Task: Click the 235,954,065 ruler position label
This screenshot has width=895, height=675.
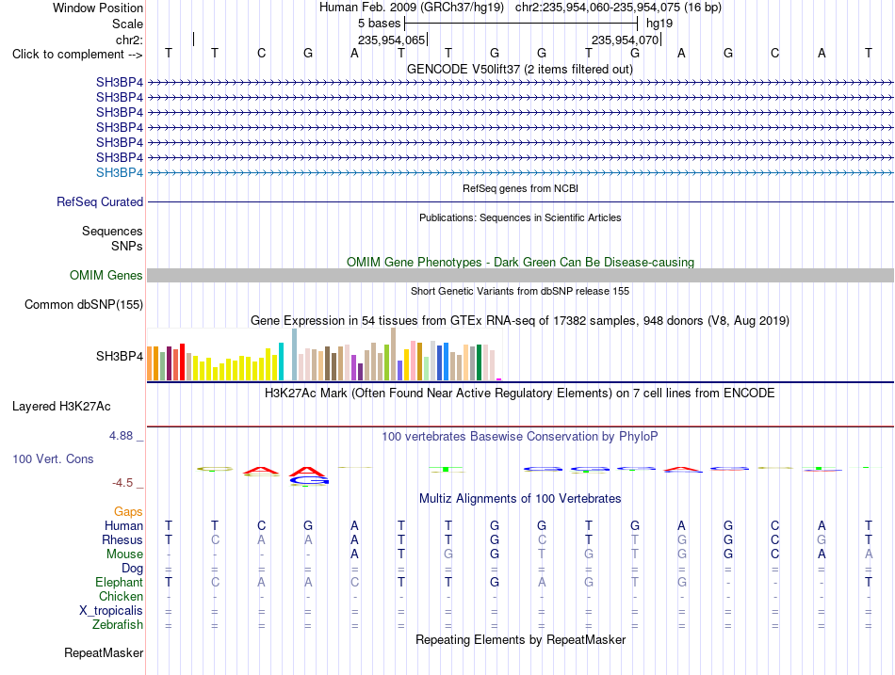Action: tap(392, 40)
